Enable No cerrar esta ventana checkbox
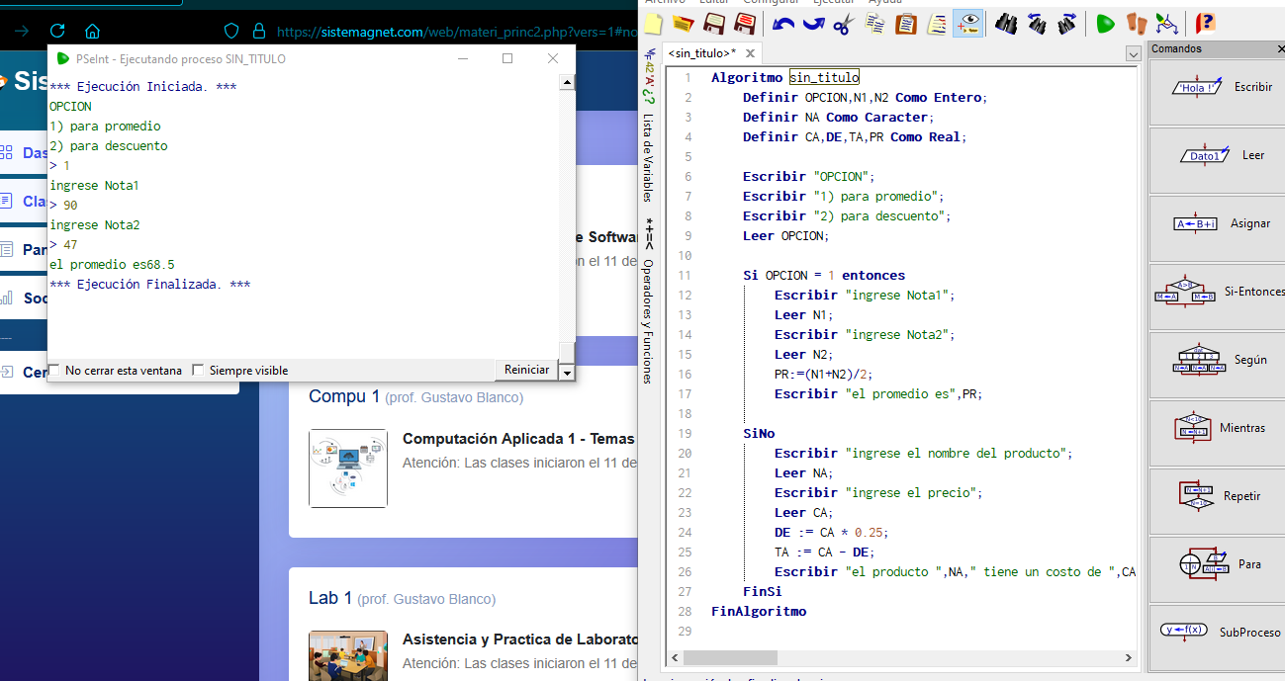 pos(54,371)
